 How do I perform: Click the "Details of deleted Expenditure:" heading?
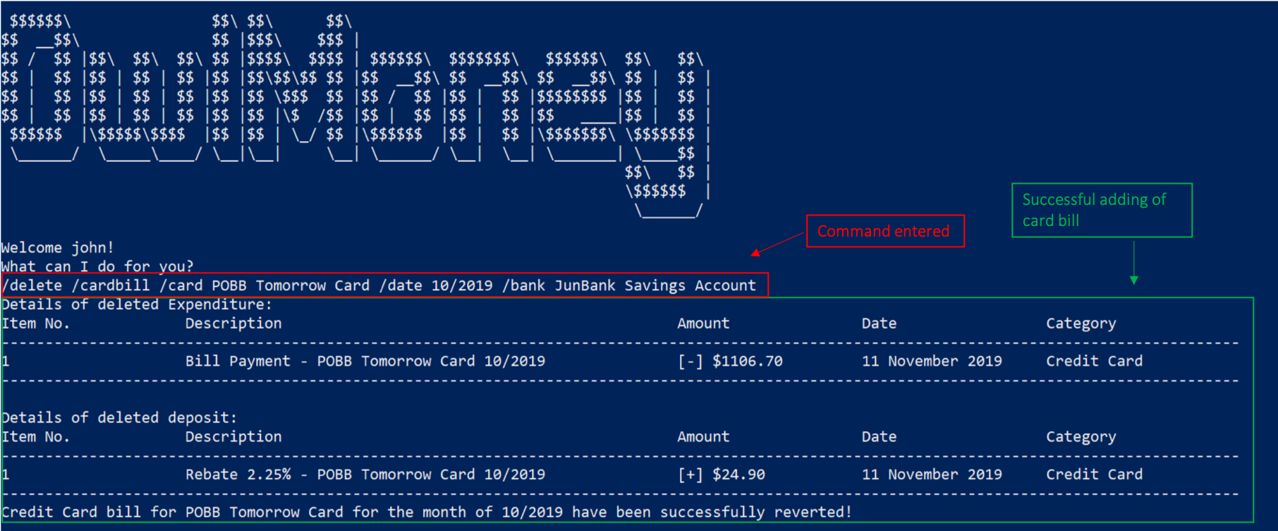136,304
